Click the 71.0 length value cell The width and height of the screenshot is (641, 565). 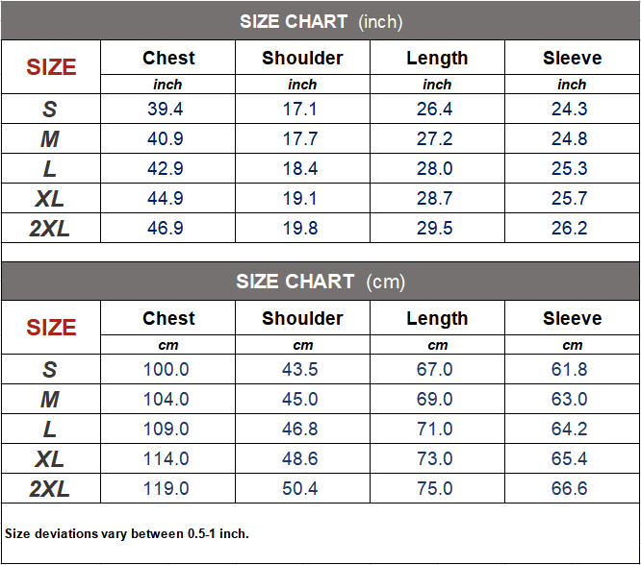435,430
